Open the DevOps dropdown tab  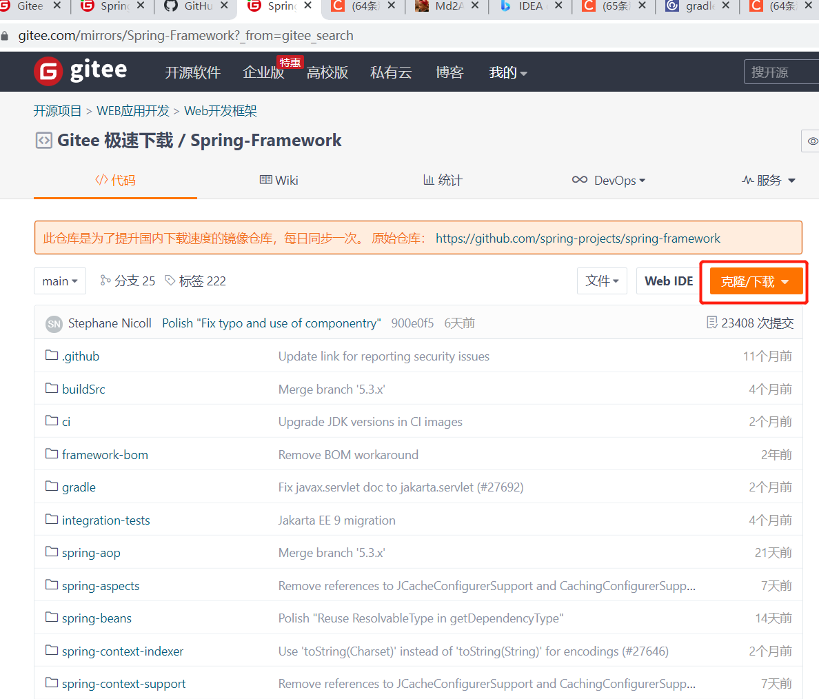click(609, 180)
